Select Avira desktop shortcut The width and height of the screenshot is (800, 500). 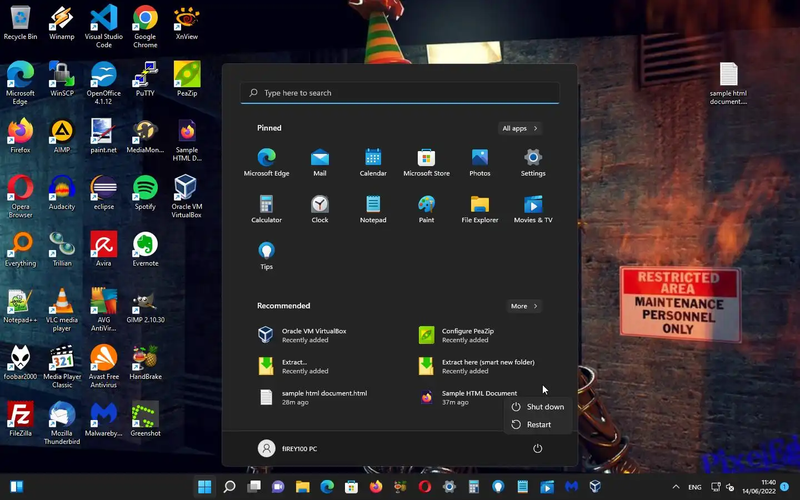(x=104, y=249)
